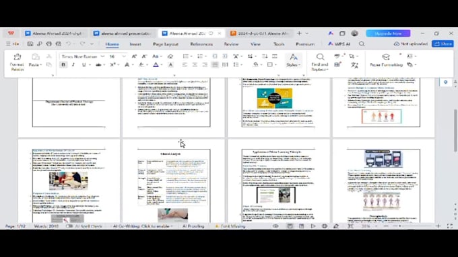Center-align the paragraph
458x257 pixels.
[x=195, y=64]
